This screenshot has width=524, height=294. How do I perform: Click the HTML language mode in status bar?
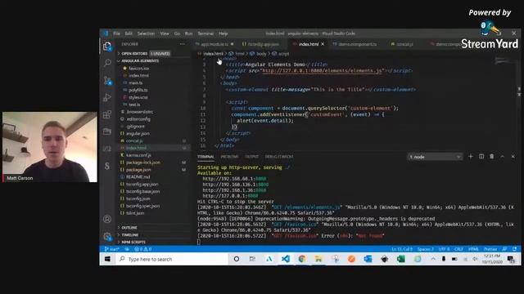[x=473, y=249]
